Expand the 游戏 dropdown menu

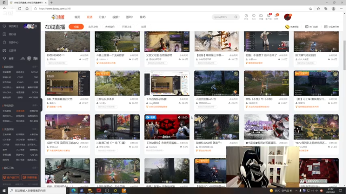129,17
